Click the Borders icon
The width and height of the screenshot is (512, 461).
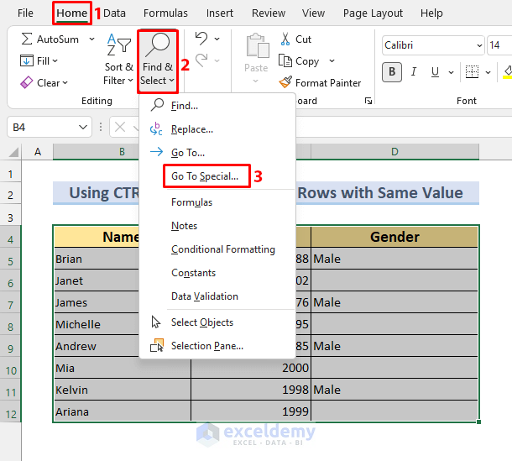[472, 71]
